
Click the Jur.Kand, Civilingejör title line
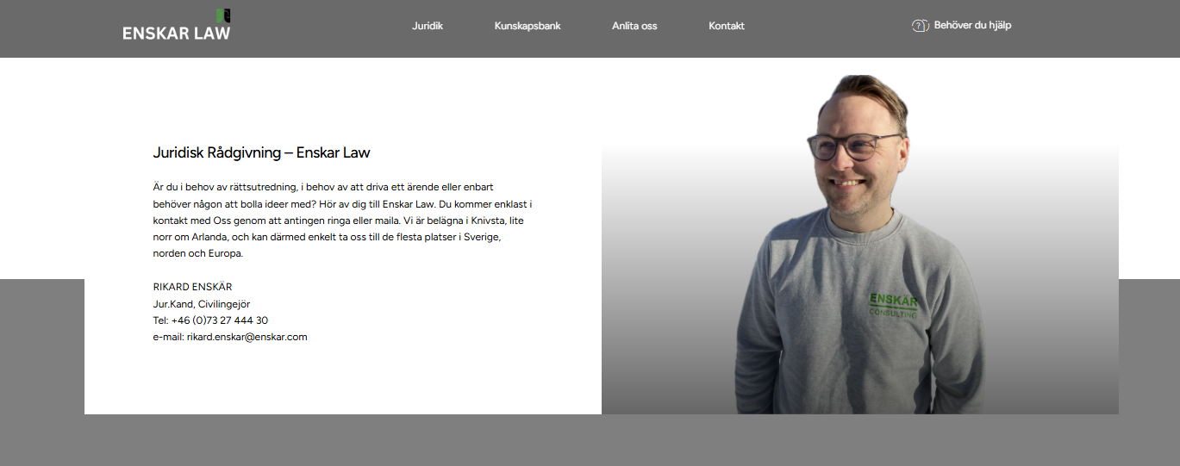click(202, 304)
